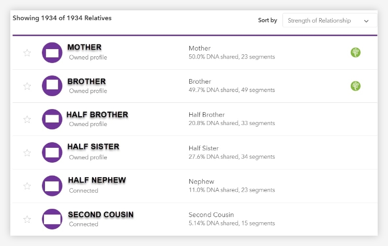This screenshot has height=246, width=388.
Task: Click the profile avatar for HALF BROTHER
Action: click(x=52, y=119)
